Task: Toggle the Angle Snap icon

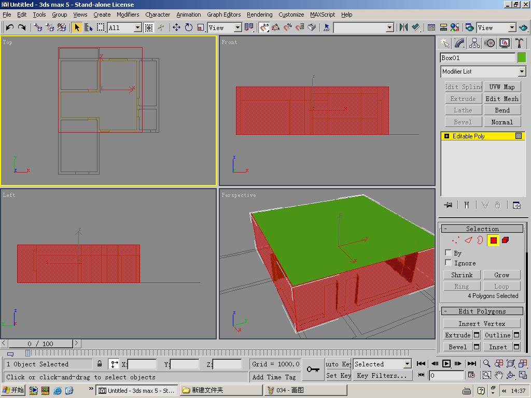Action: click(x=276, y=27)
